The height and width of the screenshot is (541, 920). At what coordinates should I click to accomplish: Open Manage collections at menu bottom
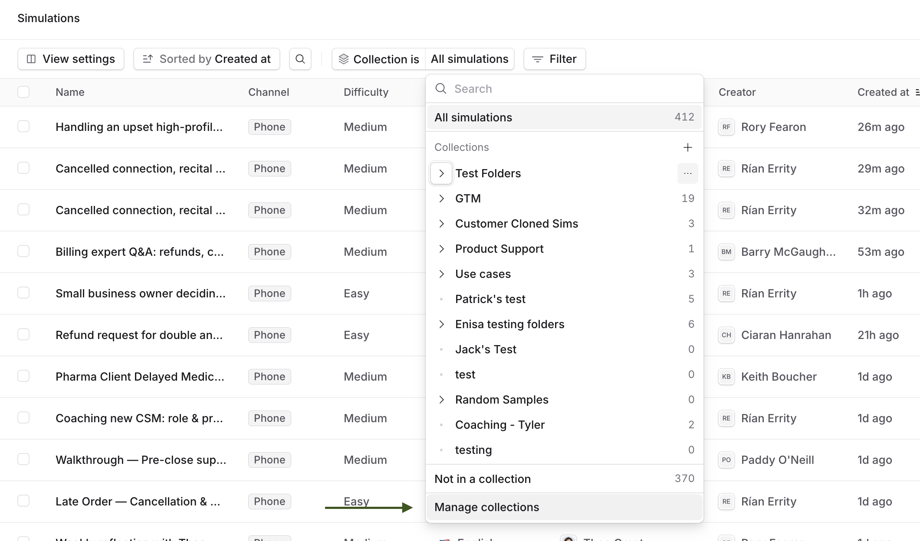[564, 507]
